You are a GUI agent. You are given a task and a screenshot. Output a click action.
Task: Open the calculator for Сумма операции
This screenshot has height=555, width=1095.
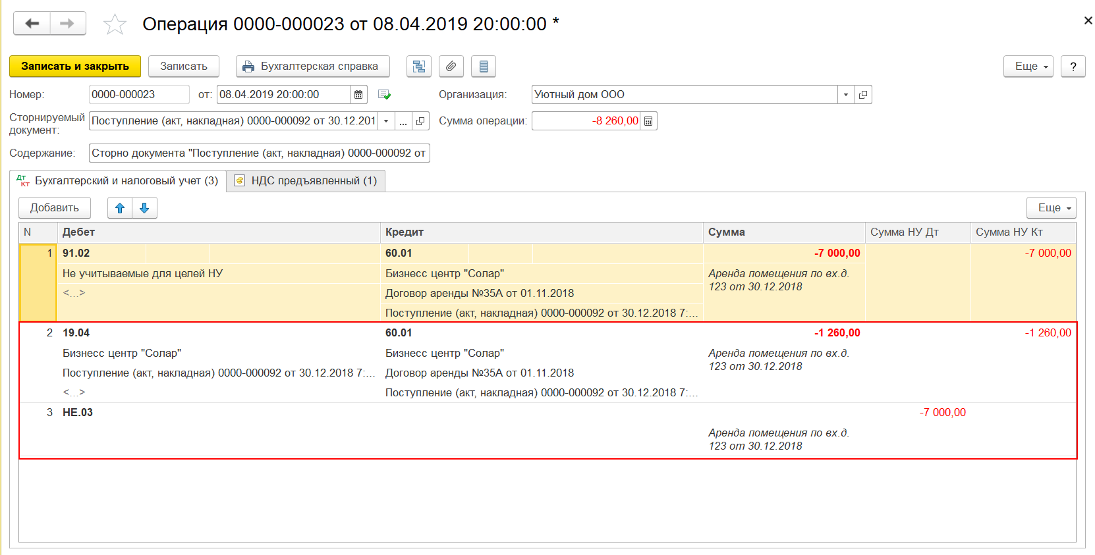pos(648,121)
